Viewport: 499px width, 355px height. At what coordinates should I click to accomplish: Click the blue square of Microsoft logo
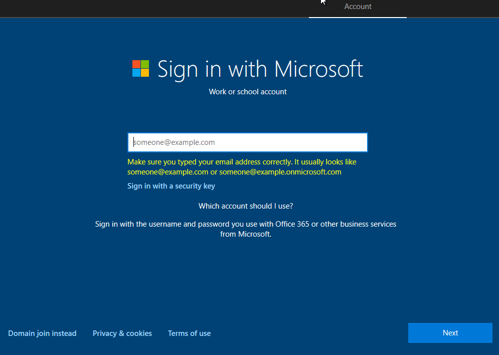coord(136,73)
